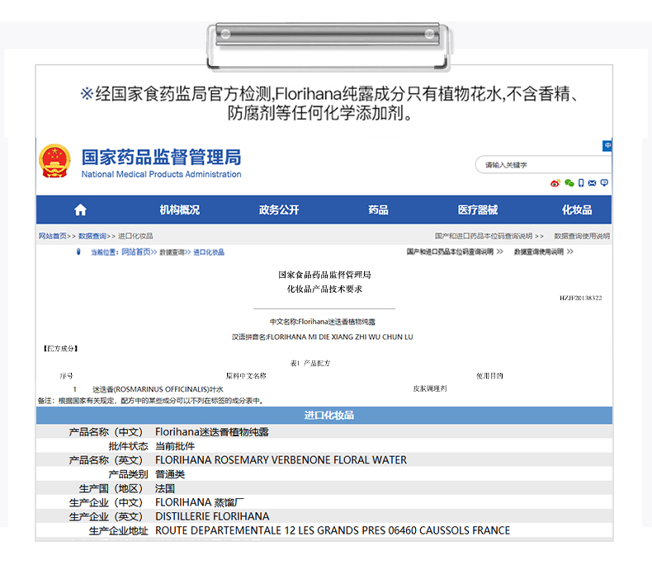Click the document number HZJF20138322

click(x=580, y=298)
